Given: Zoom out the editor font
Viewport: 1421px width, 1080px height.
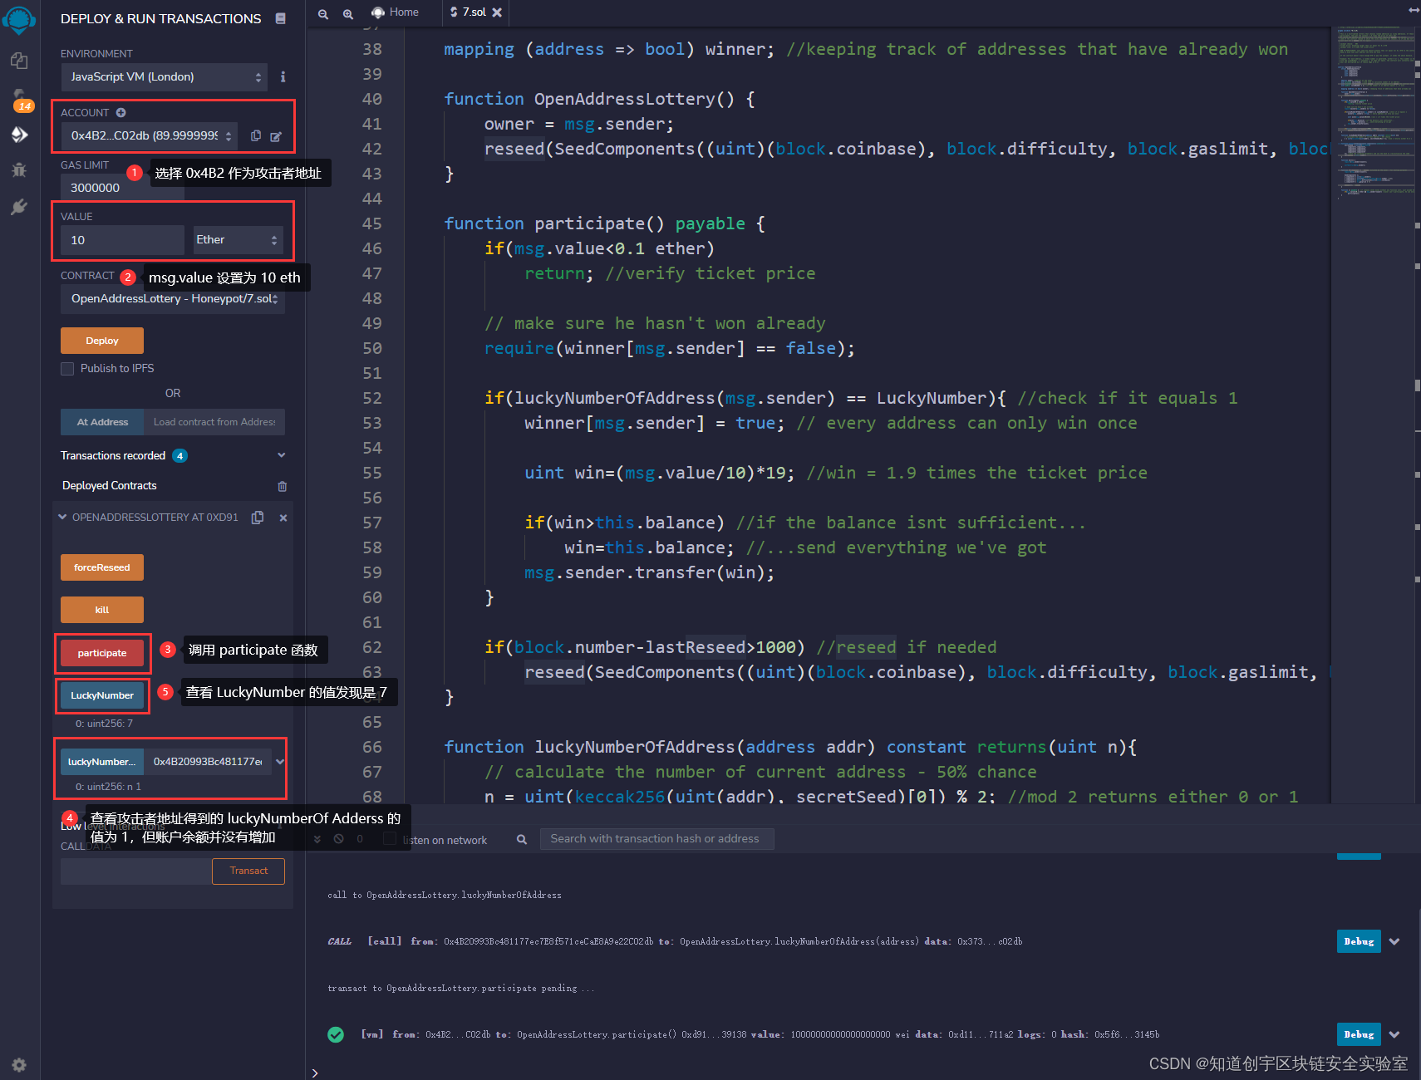Looking at the screenshot, I should coord(323,13).
